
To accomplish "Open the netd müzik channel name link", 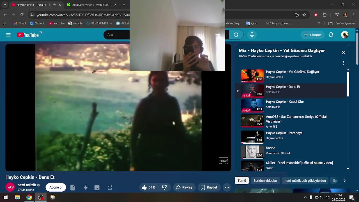I will click(27, 185).
